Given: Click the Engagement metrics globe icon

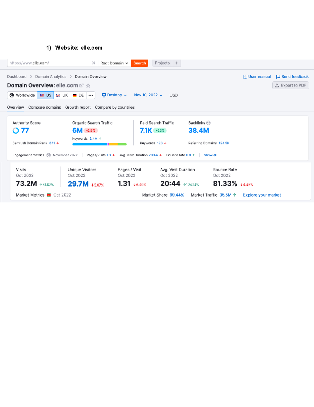Looking at the screenshot, I should pyautogui.click(x=48, y=155).
